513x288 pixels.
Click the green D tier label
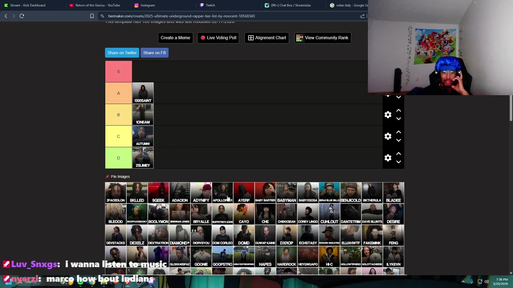[x=118, y=158]
